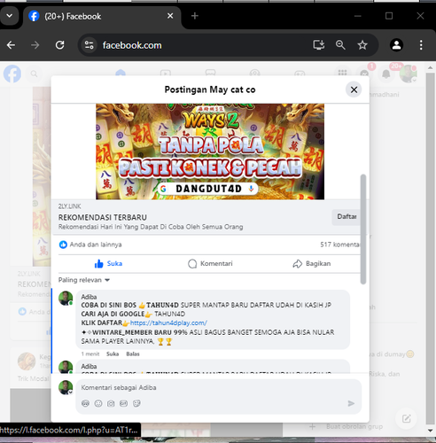The height and width of the screenshot is (443, 436).
Task: Open account profile avatar menu
Action: coord(408,74)
